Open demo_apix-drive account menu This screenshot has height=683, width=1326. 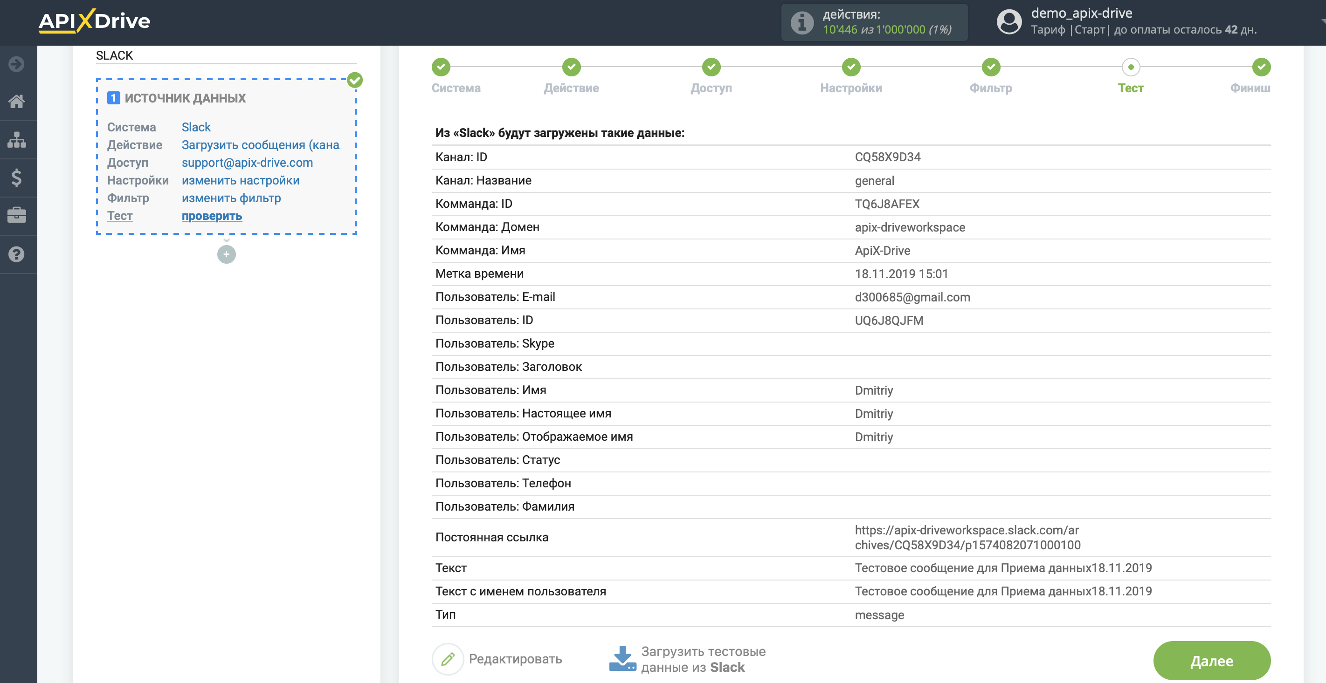[x=1082, y=13]
